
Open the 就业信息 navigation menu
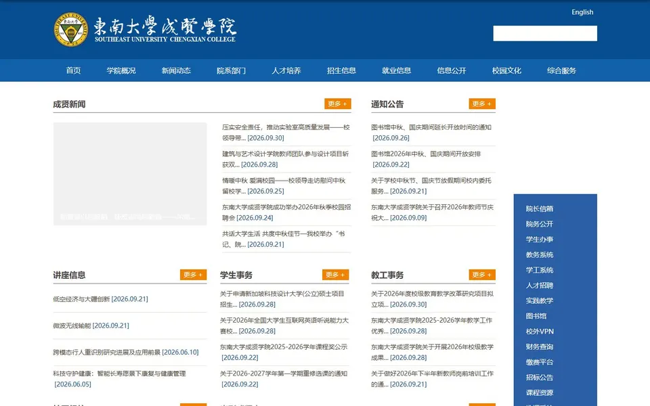[x=396, y=70]
